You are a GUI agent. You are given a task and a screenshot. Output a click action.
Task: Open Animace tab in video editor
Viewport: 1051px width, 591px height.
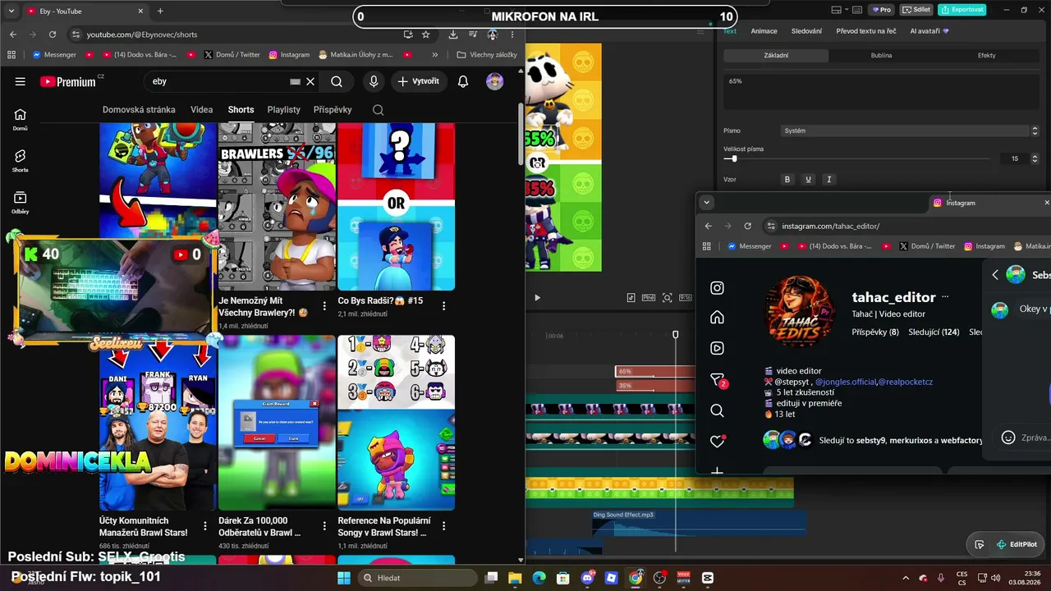click(x=764, y=31)
